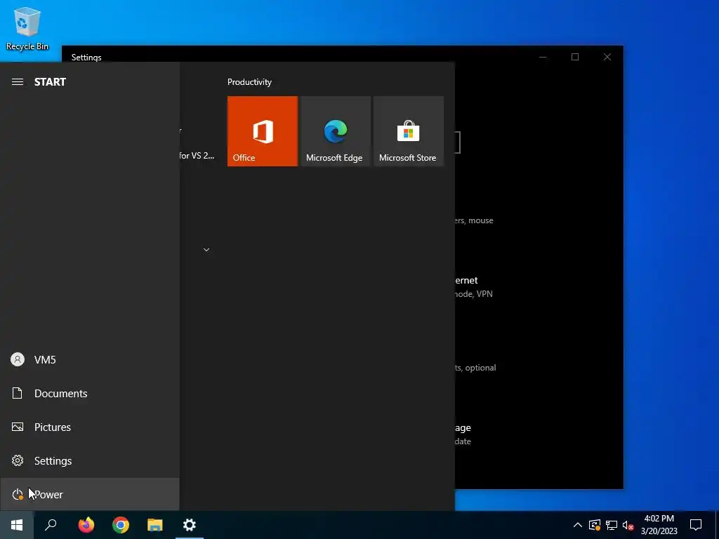
Task: Open the Action Center notifications icon
Action: point(696,525)
